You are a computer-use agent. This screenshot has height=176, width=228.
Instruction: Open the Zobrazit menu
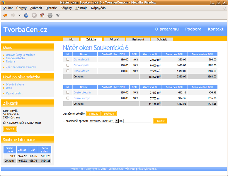pyautogui.click(x=36, y=8)
